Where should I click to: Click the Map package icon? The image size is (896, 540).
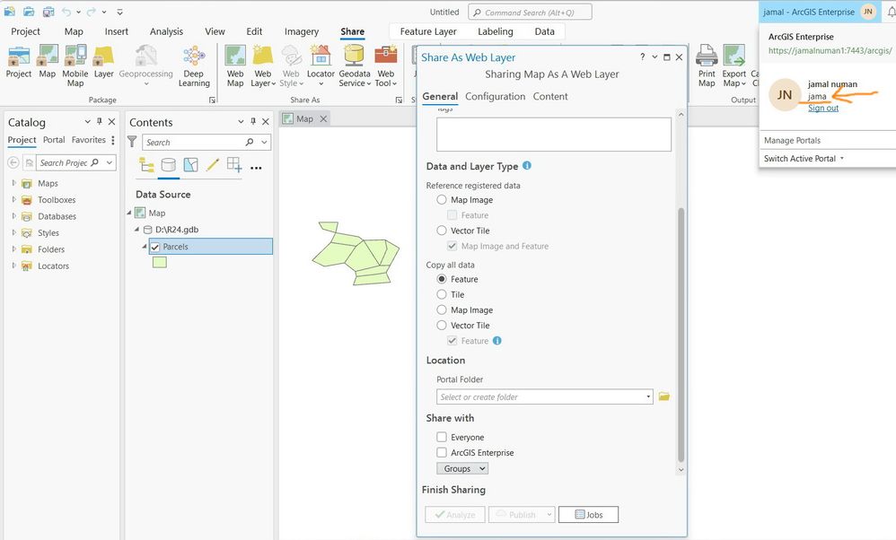(48, 56)
